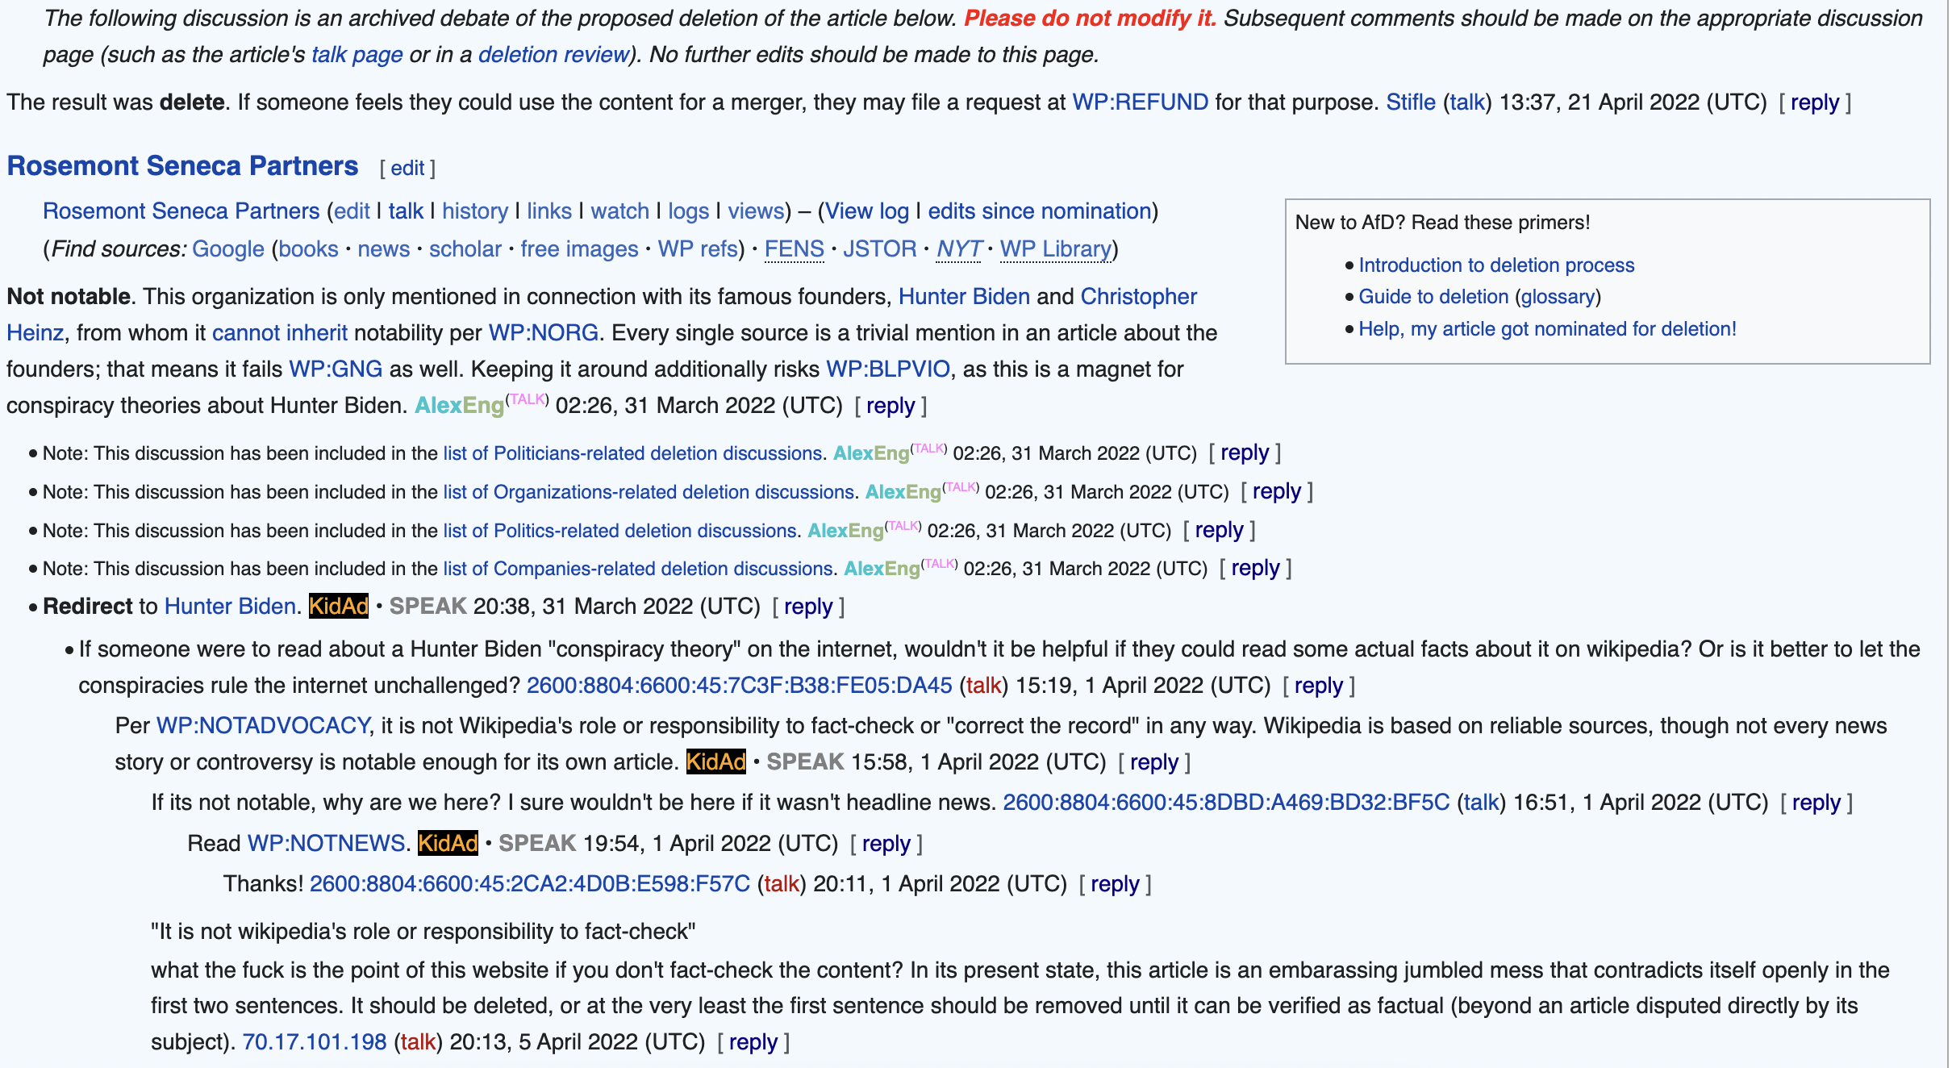
Task: Reply to AlexEng's nomination statement
Action: click(890, 406)
